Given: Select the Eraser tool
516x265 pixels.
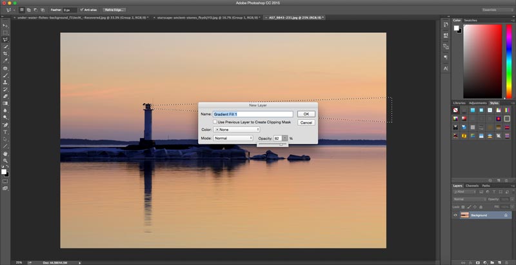Looking at the screenshot, I should point(5,96).
